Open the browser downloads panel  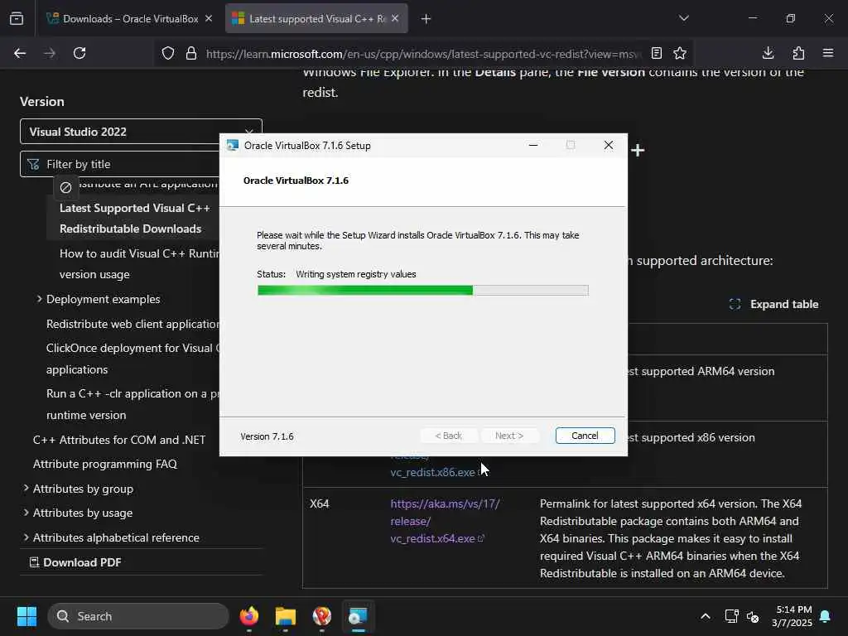(x=768, y=53)
